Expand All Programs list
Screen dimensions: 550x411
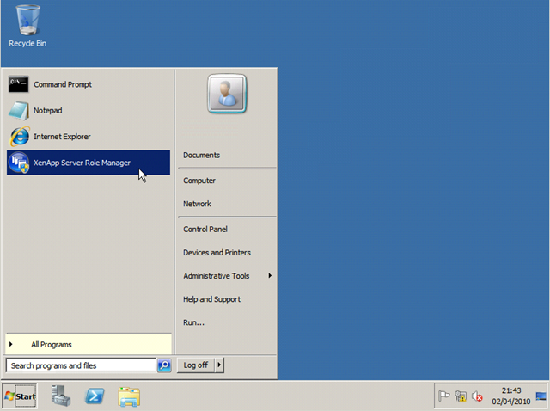[89, 344]
